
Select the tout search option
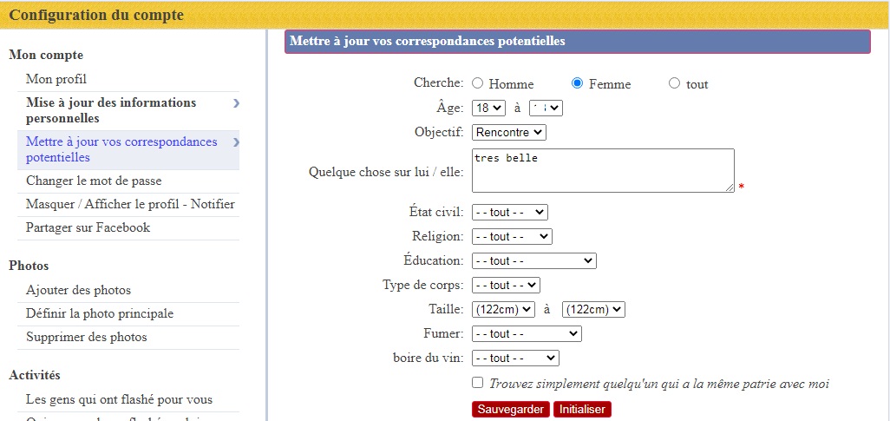675,84
